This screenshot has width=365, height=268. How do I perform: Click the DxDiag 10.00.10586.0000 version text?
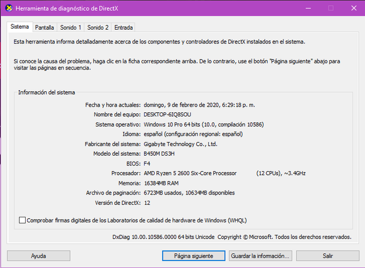(x=164, y=237)
